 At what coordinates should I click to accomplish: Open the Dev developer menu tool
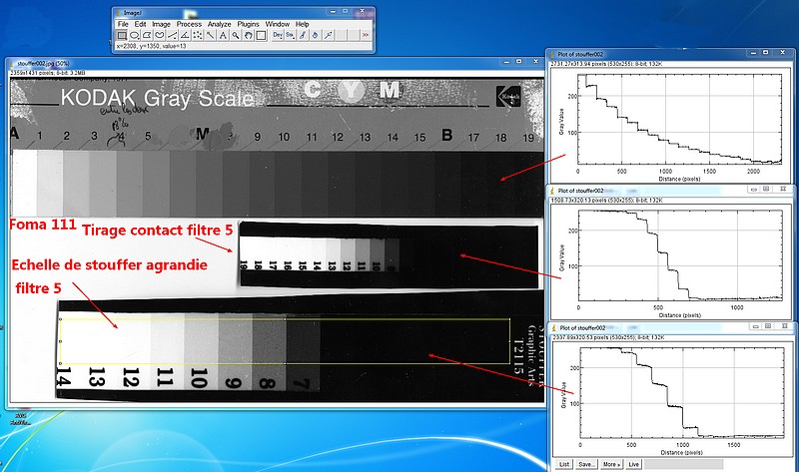(x=278, y=35)
